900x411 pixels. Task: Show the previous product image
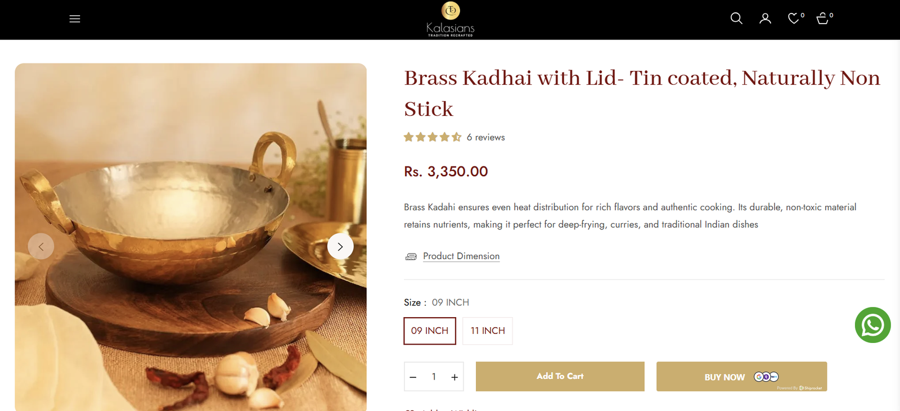(41, 246)
